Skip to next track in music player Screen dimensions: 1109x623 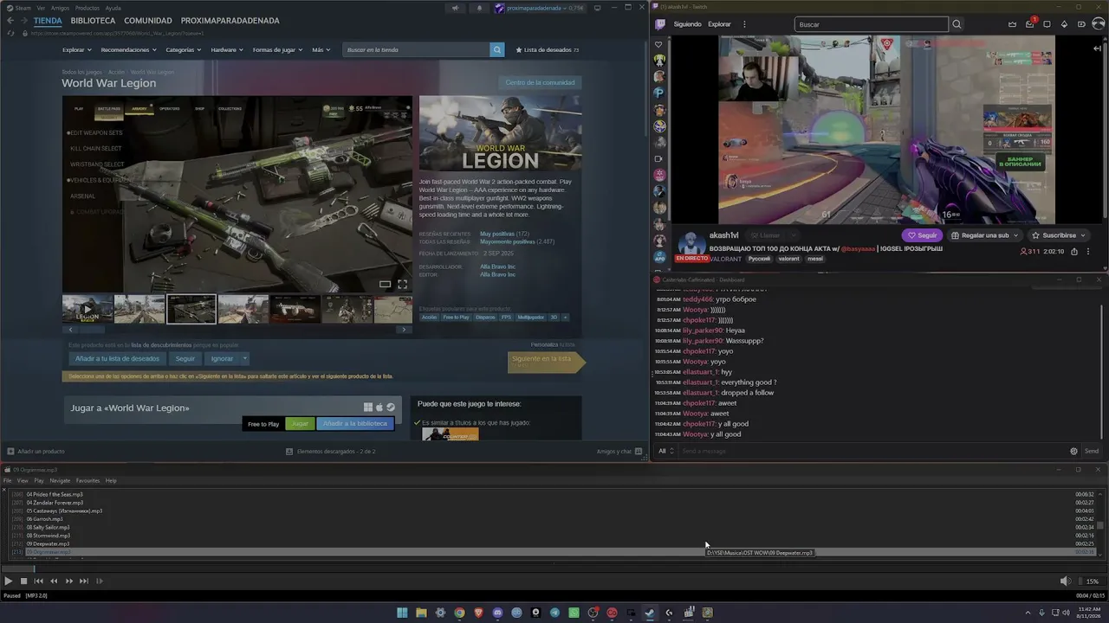point(84,581)
